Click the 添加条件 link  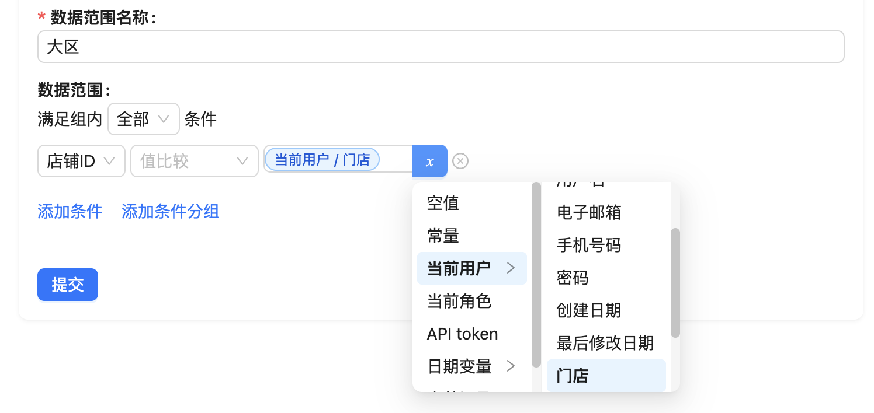70,211
